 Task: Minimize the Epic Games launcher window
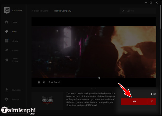[146, 3]
